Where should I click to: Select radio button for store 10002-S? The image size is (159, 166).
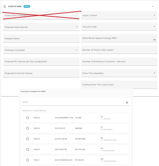[28, 118]
